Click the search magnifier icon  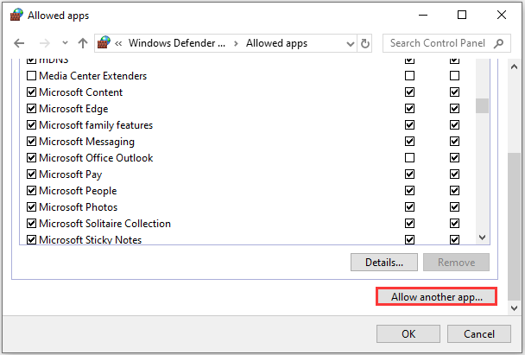tap(498, 43)
